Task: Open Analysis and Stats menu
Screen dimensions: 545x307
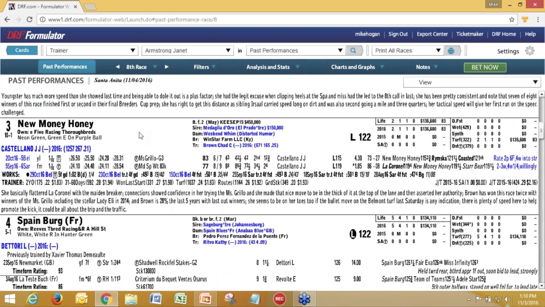Action: tap(272, 67)
